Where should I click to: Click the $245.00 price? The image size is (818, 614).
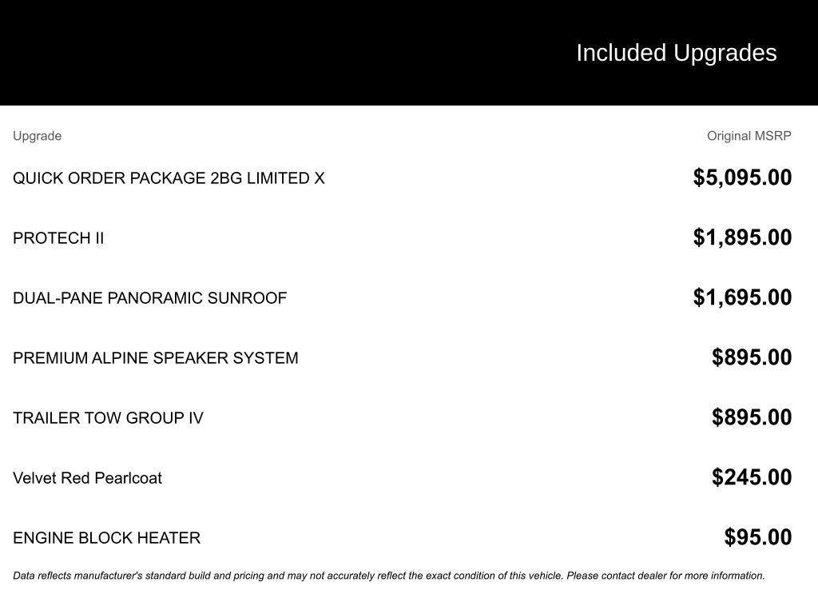(752, 477)
